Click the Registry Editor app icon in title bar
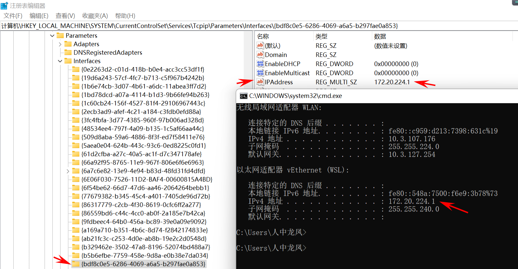The width and height of the screenshot is (518, 269). (4, 6)
